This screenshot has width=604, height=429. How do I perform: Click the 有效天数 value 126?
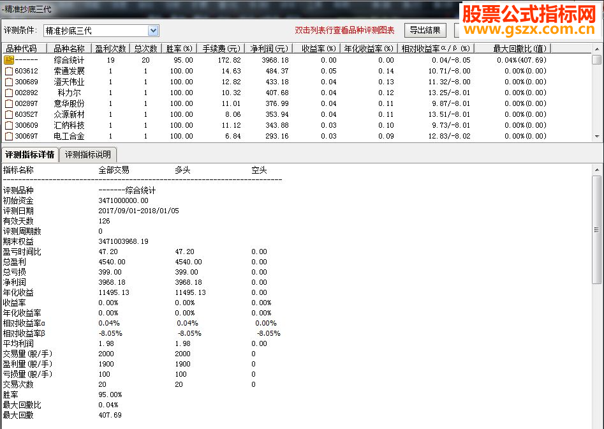point(104,221)
